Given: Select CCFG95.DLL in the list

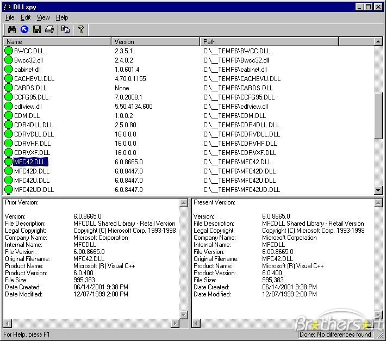Looking at the screenshot, I should [32, 97].
